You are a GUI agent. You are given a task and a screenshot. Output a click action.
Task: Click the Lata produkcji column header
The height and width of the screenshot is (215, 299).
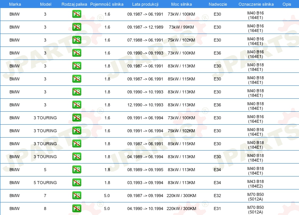point(145,4)
